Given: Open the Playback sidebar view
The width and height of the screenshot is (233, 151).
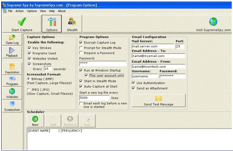Looking at the screenshot, I should tap(12, 52).
